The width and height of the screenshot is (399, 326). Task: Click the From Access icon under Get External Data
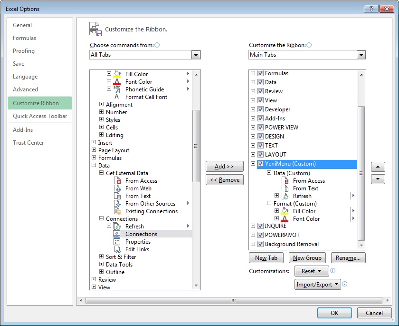117,181
